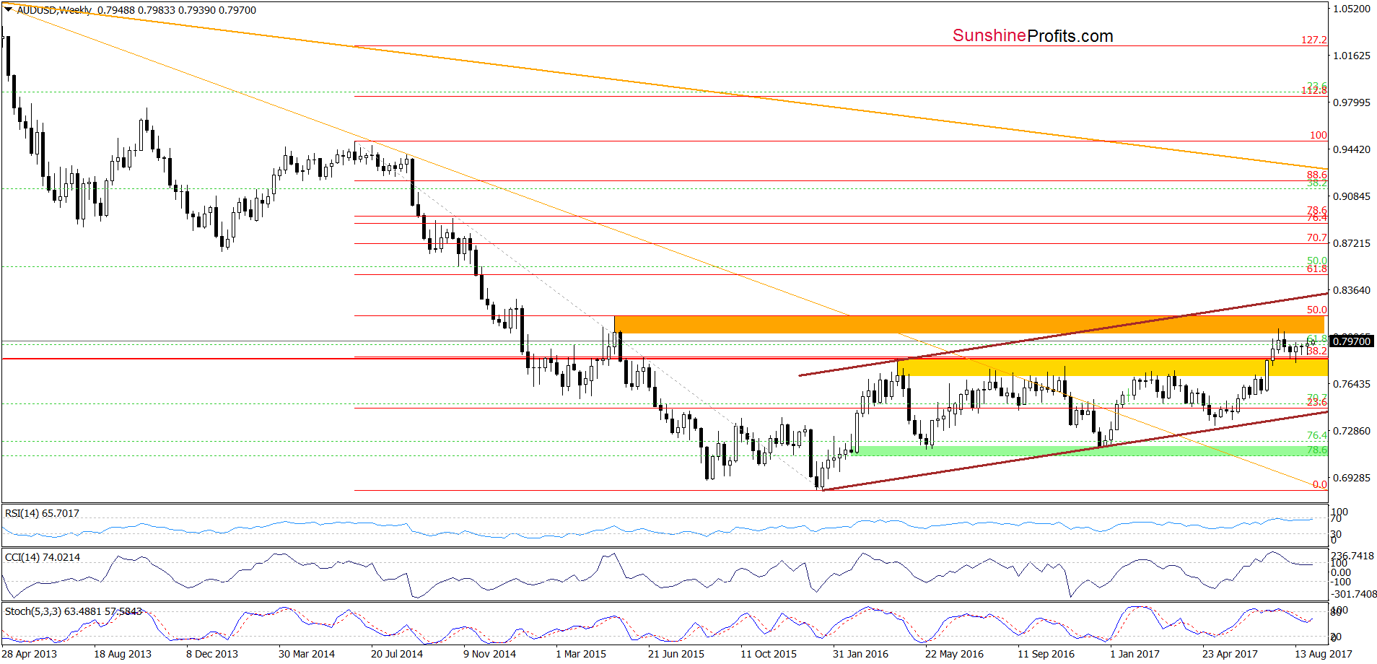The image size is (1377, 664).
Task: Select the orange resistance zone rectangle
Action: (x=969, y=324)
